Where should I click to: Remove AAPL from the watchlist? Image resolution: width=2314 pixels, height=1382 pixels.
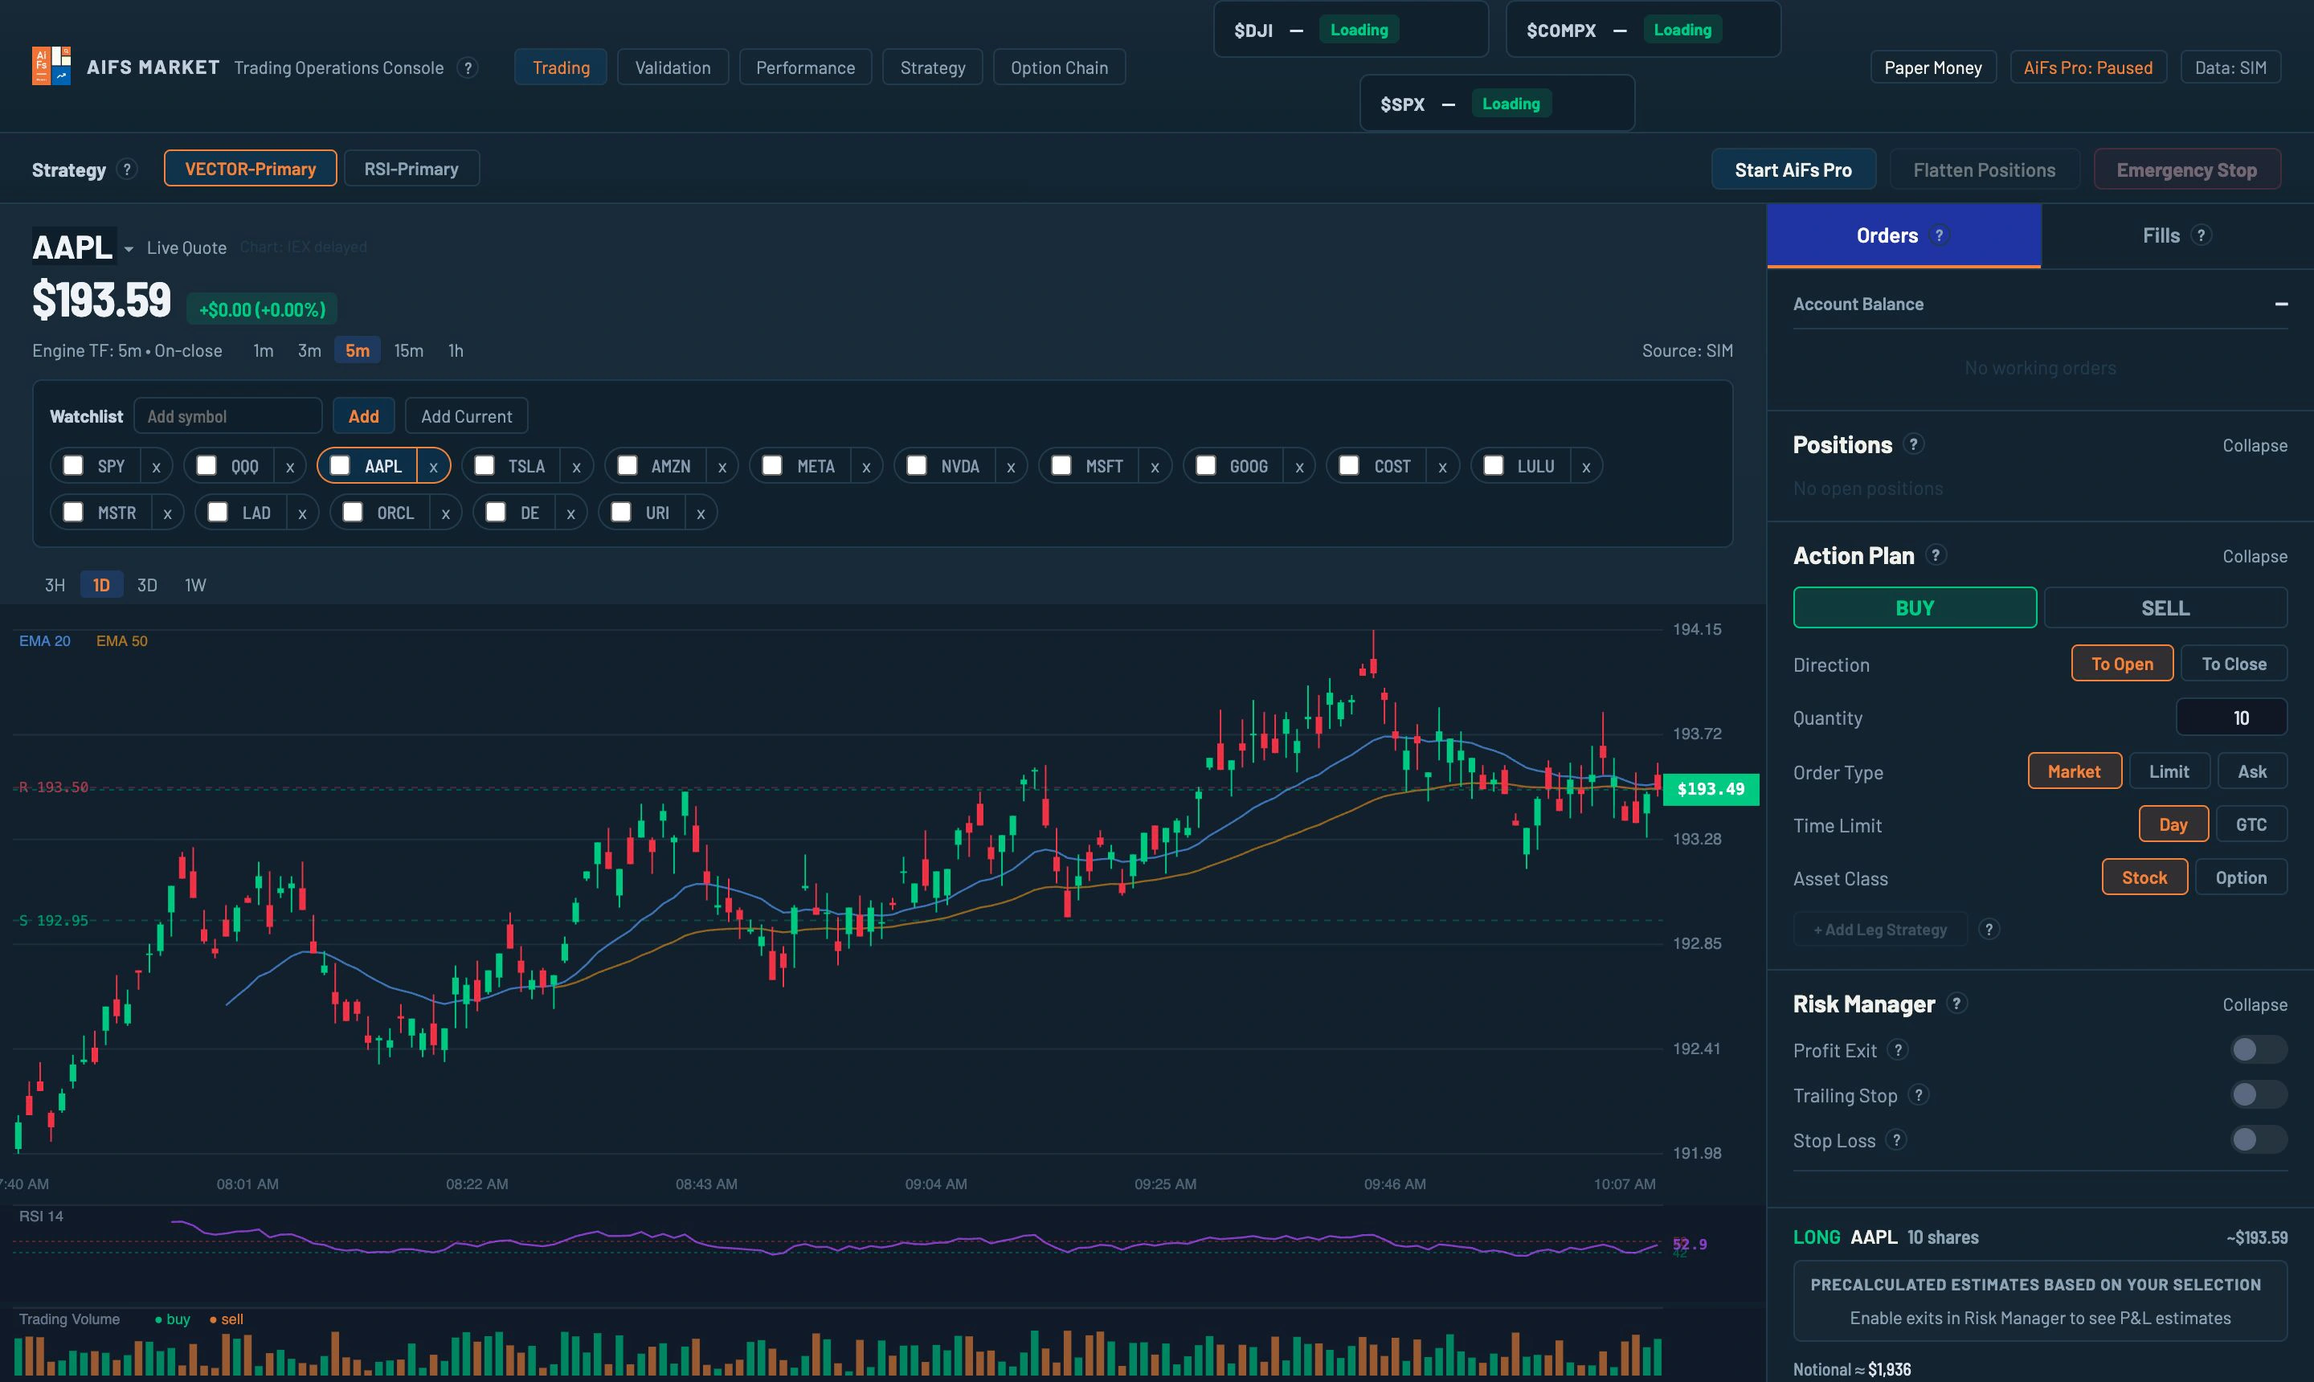(433, 467)
